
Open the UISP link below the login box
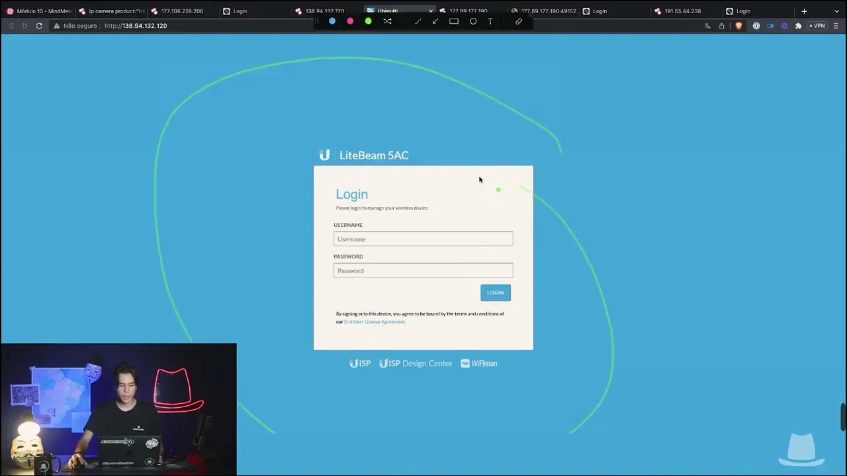360,364
